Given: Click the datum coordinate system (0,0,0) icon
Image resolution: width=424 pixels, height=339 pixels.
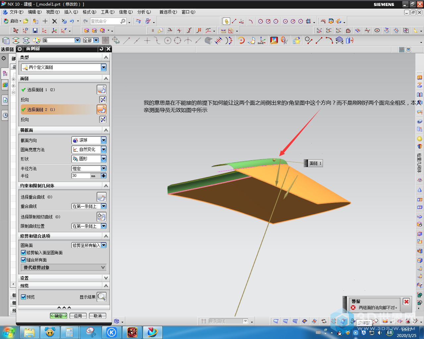Looking at the screenshot, I should (x=262, y=40).
